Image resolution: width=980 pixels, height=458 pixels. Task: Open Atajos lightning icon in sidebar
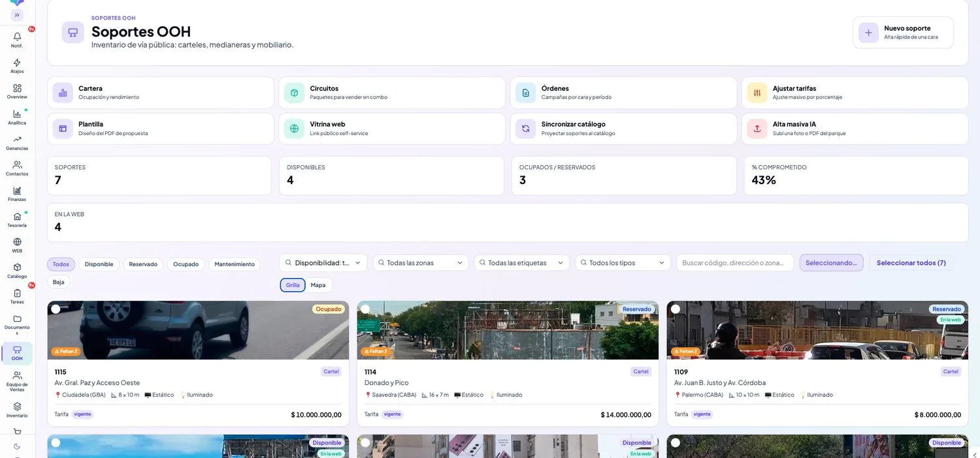point(17,63)
